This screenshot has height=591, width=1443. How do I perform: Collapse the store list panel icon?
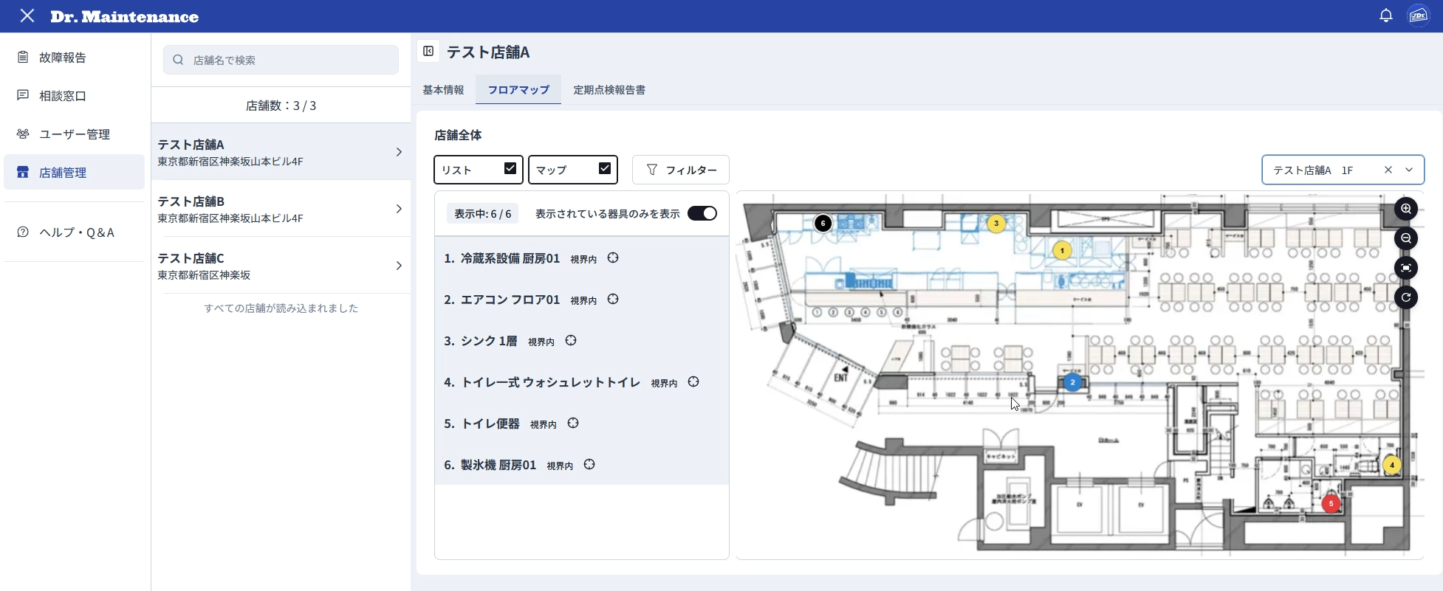(x=428, y=51)
